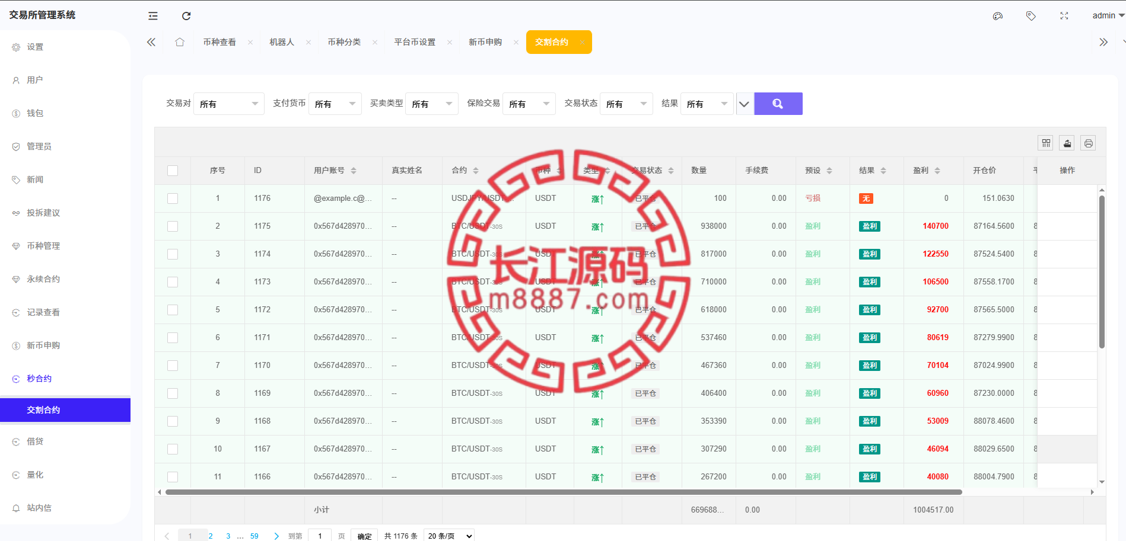Viewport: 1126px width, 541px height.
Task: Open the 交易对 dropdown
Action: coord(229,104)
